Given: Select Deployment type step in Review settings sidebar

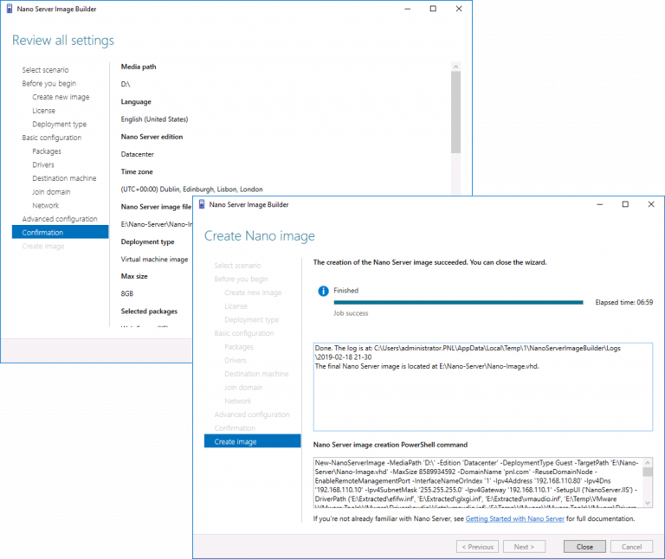Looking at the screenshot, I should click(60, 125).
